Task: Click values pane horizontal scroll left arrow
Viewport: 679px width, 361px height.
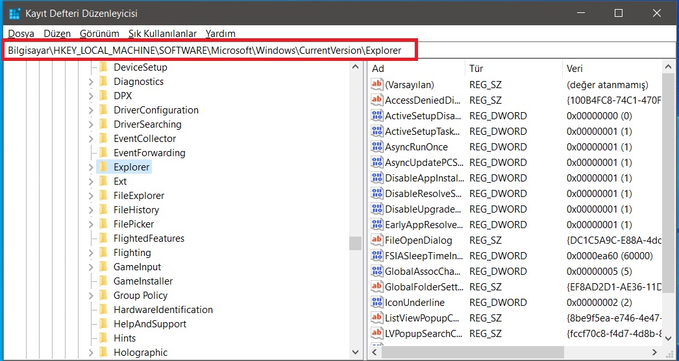Action: click(374, 353)
